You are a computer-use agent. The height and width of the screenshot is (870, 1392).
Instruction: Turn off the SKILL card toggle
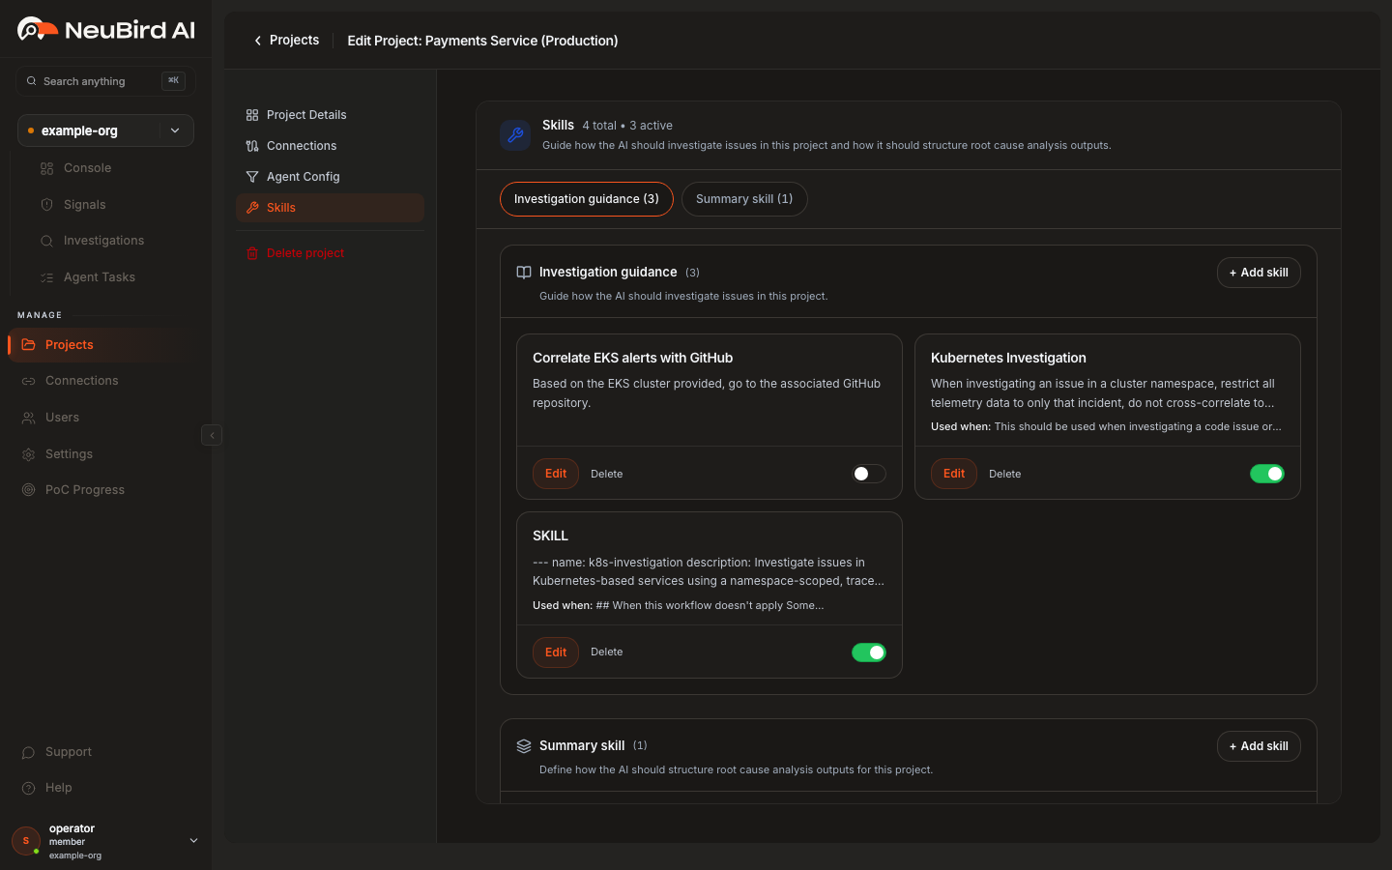(869, 652)
